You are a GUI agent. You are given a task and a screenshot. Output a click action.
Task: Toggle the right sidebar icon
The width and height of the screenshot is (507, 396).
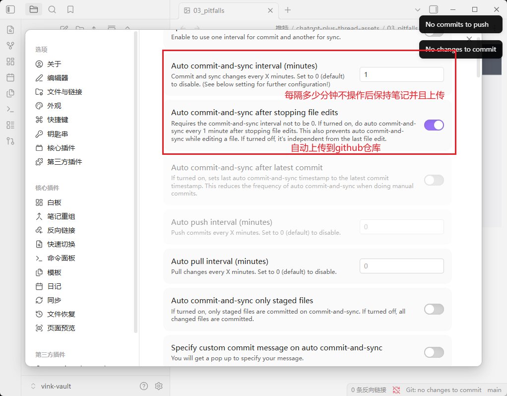(434, 9)
